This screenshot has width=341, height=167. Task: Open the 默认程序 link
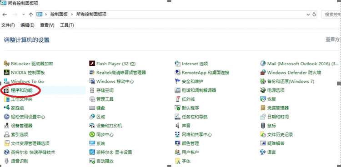coord(191,108)
